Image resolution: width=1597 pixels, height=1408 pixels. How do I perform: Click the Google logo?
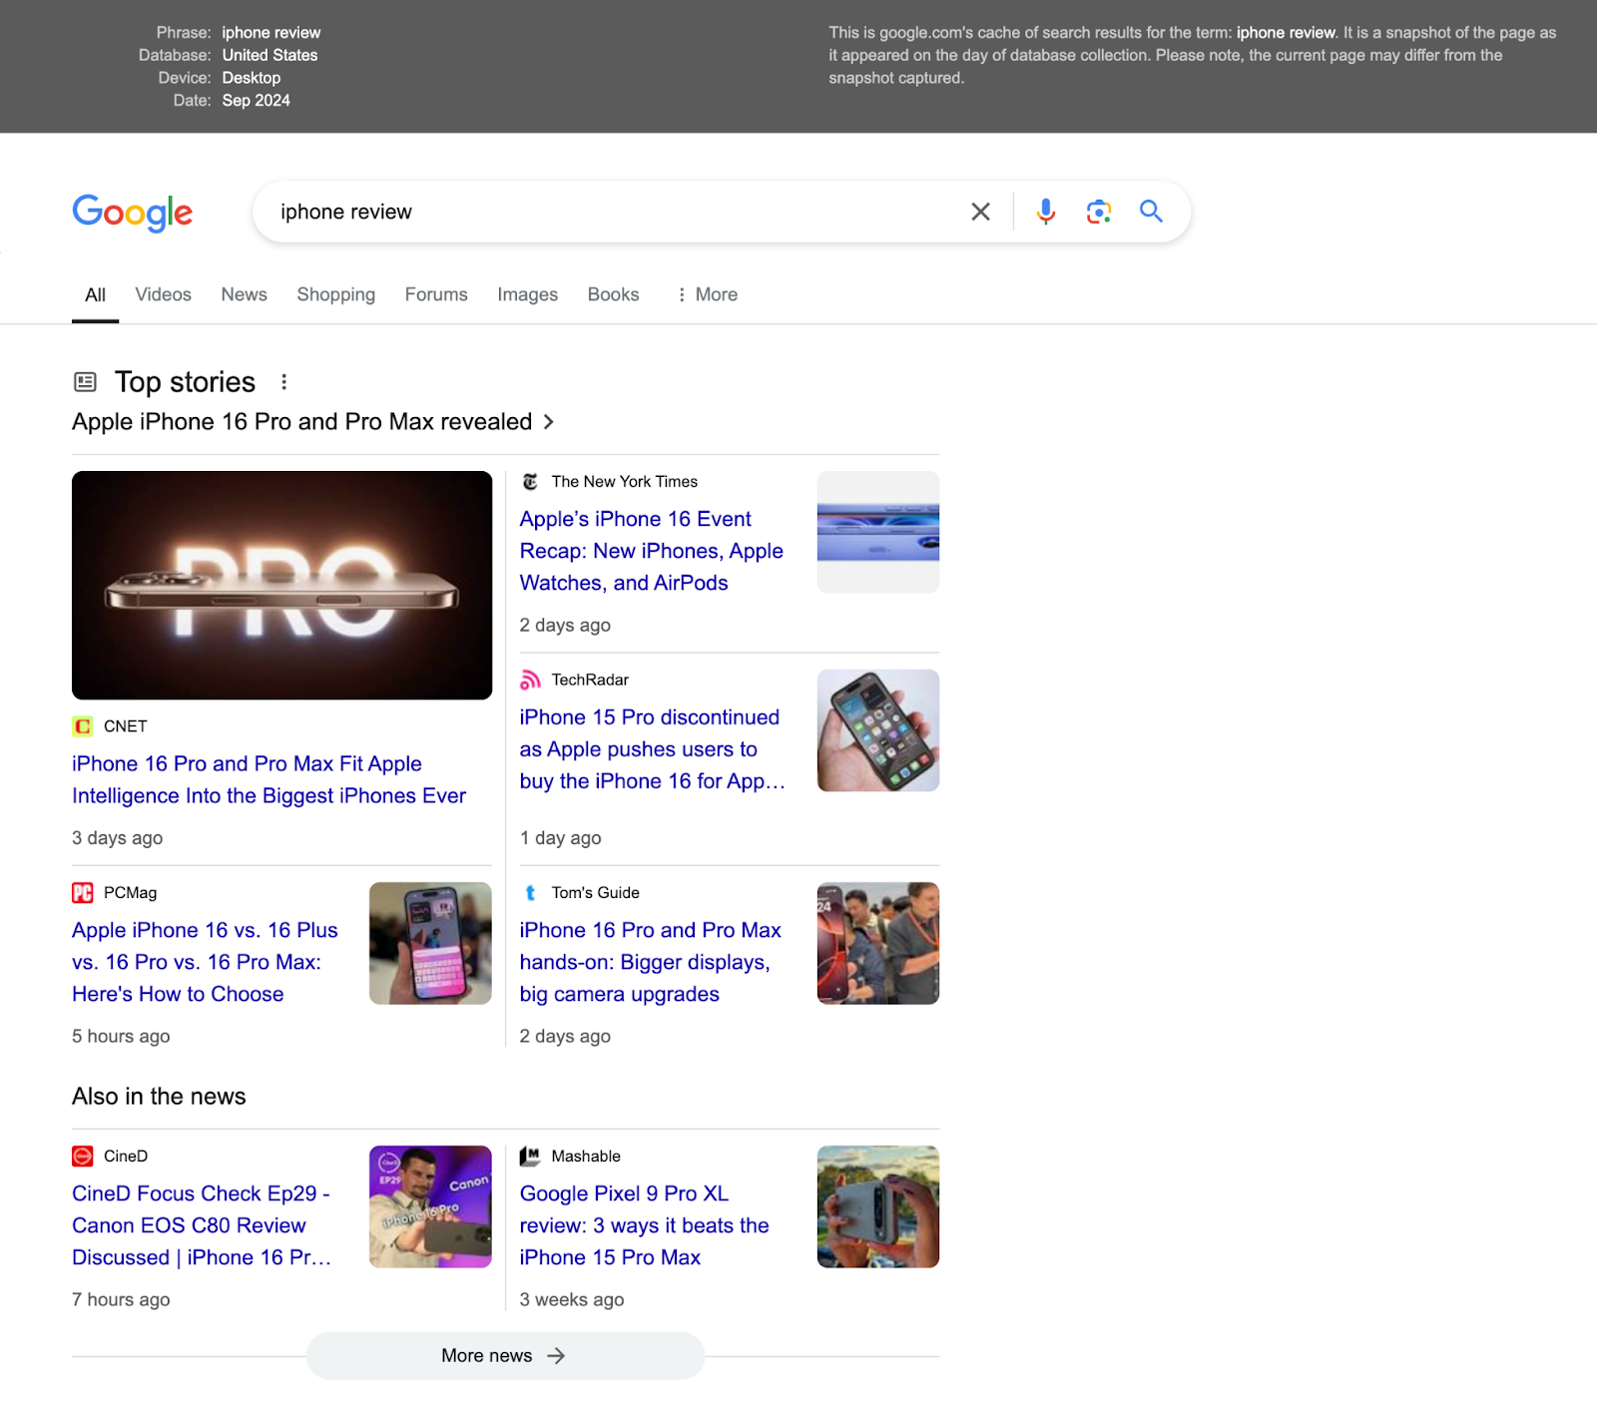click(x=132, y=214)
